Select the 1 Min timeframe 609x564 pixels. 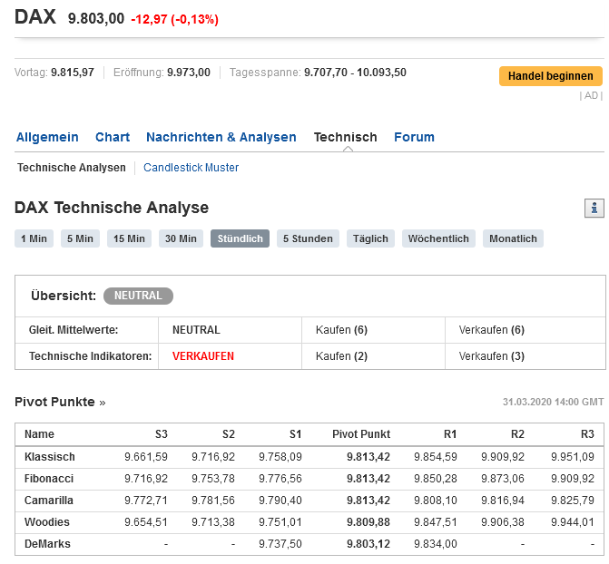34,238
